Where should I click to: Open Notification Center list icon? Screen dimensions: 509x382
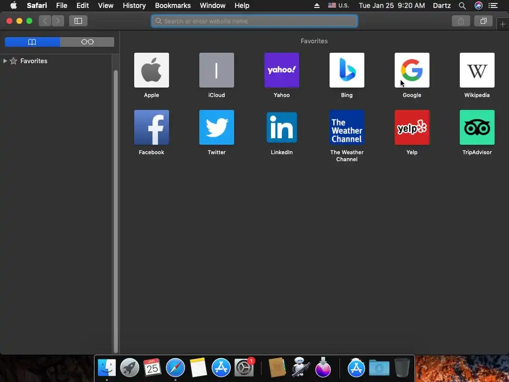click(x=493, y=5)
